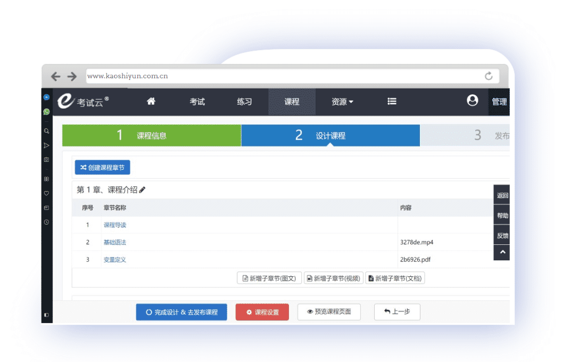Open the user profile avatar icon
This screenshot has width=570, height=362.
[x=472, y=100]
